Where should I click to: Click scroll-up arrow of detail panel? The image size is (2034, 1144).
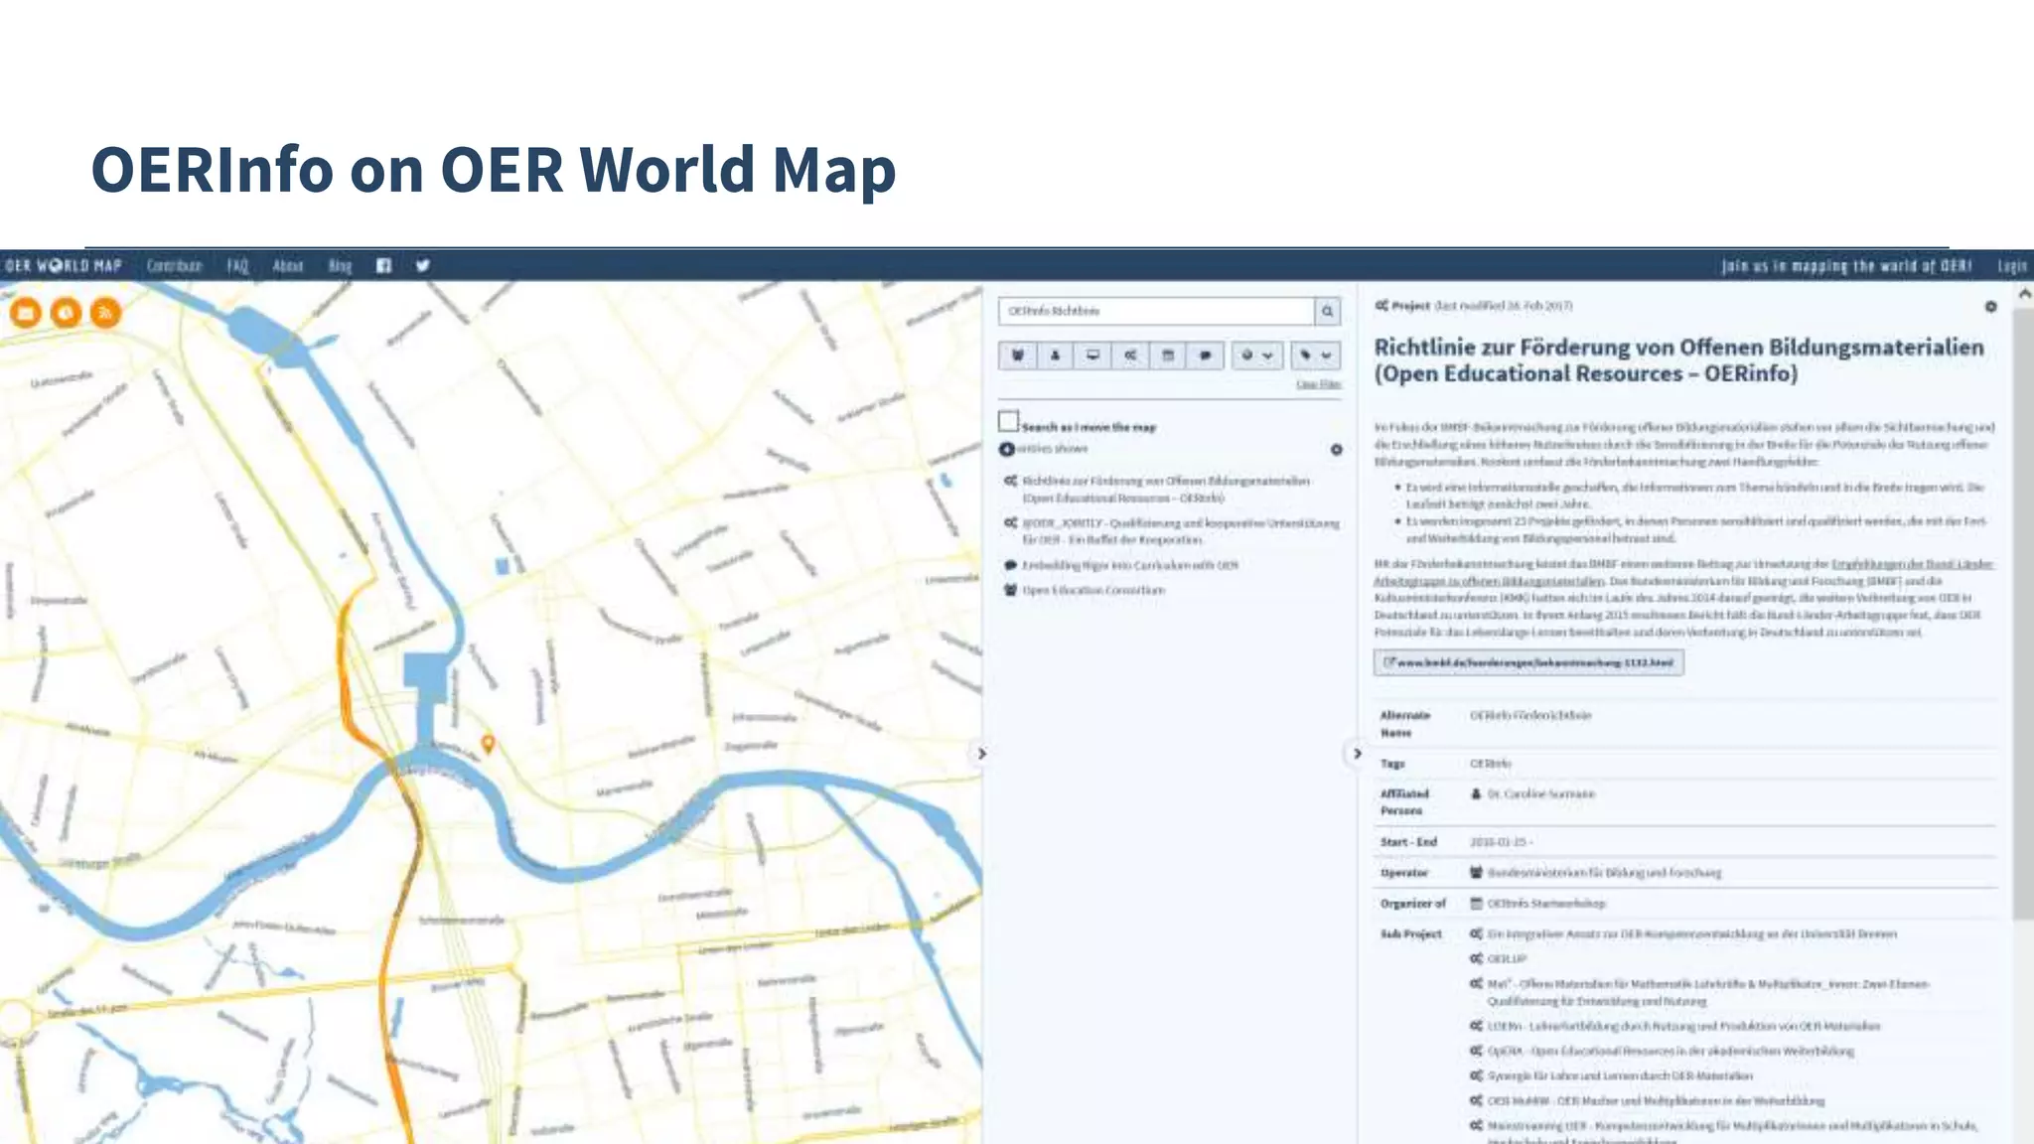tap(2024, 293)
